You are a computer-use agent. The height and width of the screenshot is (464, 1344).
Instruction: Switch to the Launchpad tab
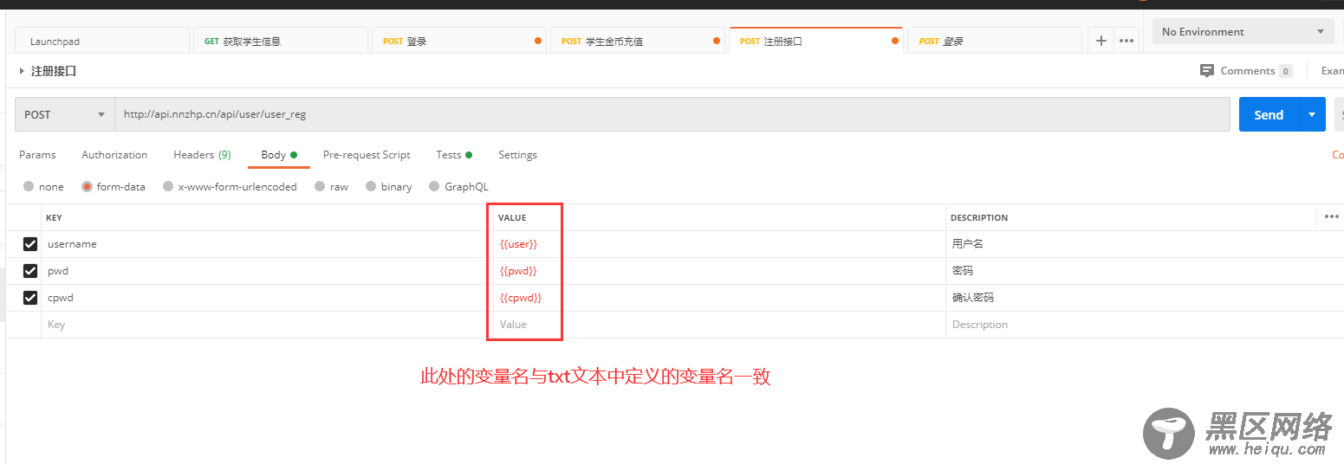[102, 41]
